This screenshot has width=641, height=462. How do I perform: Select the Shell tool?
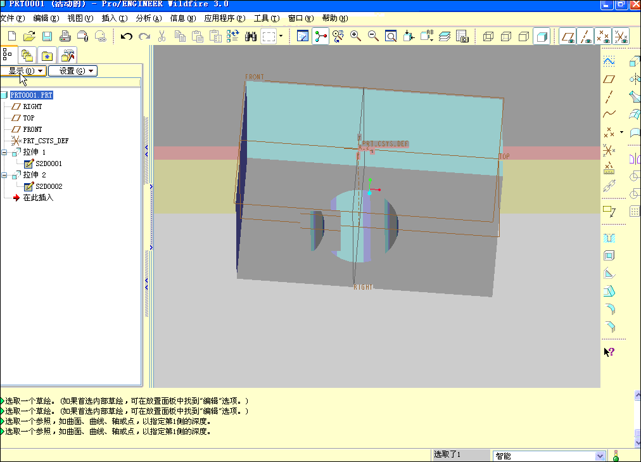pyautogui.click(x=609, y=256)
